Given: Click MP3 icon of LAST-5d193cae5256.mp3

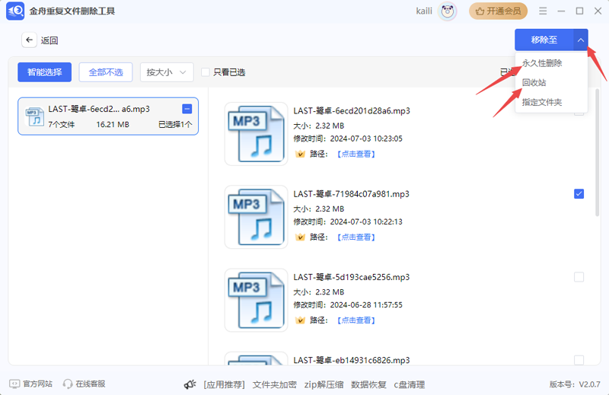Looking at the screenshot, I should point(257,300).
